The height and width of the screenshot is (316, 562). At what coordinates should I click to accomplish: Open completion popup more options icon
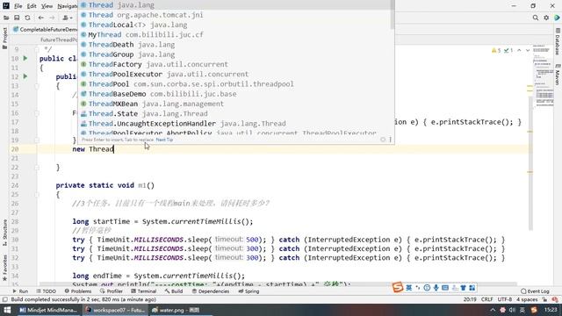click(390, 140)
